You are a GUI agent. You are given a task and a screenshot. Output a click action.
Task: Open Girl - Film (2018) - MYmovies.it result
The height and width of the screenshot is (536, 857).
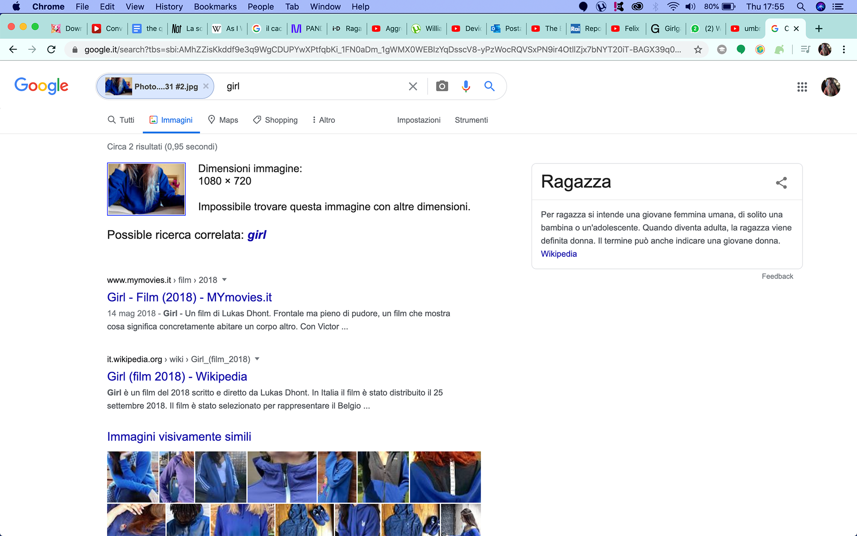189,297
